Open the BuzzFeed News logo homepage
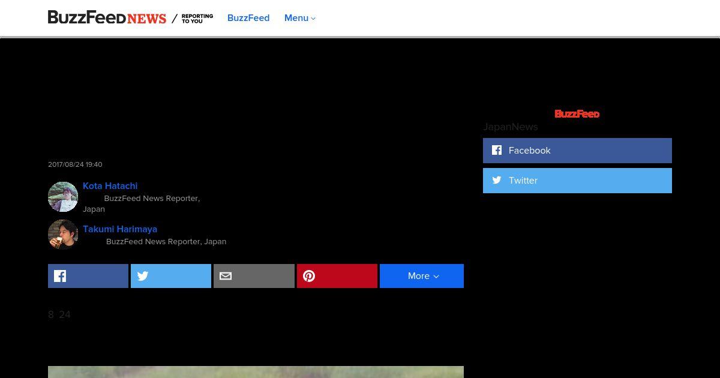 [107, 18]
